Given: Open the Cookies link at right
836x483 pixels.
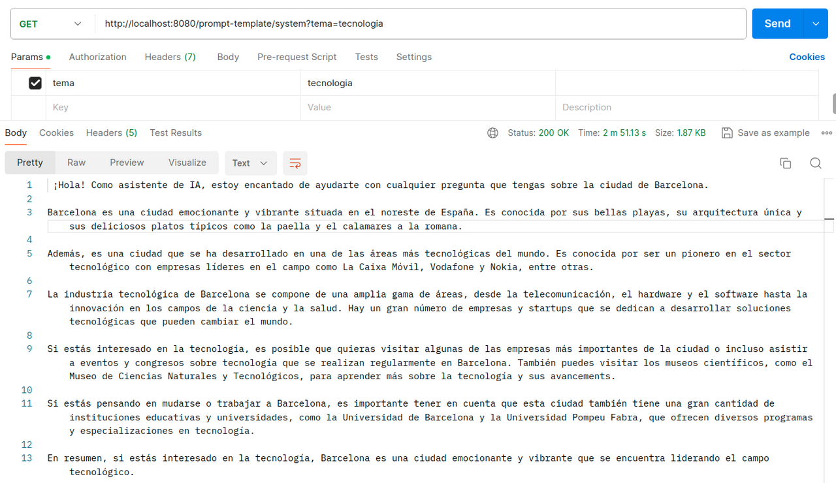Looking at the screenshot, I should point(807,57).
